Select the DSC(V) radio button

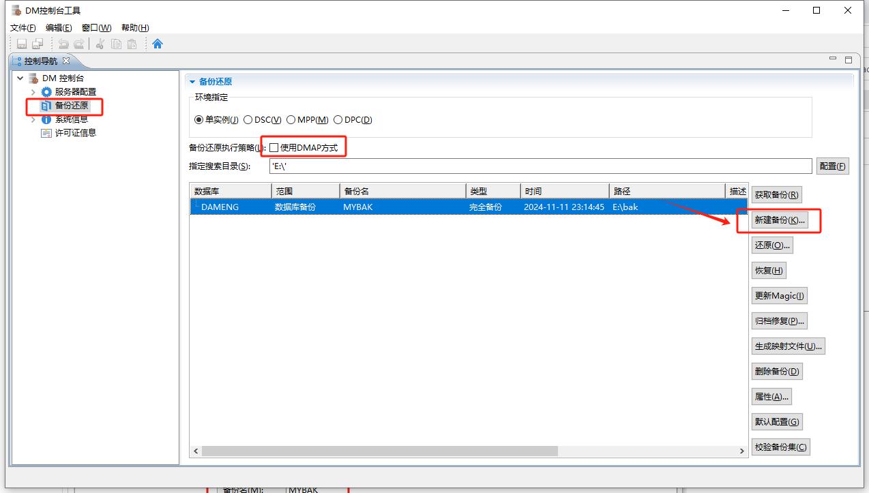point(248,120)
